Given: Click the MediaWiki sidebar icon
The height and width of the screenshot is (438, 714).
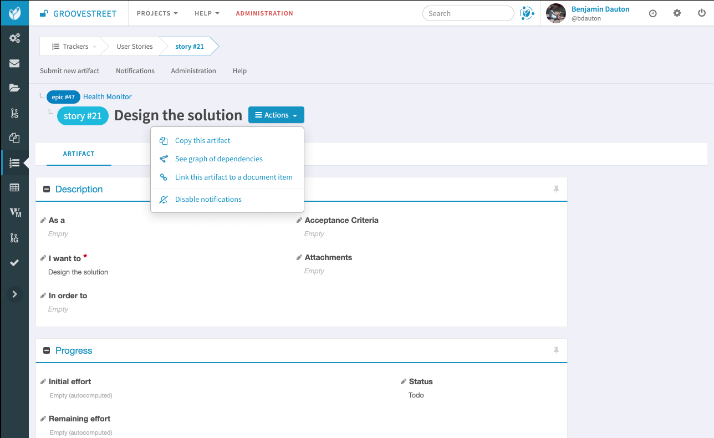Looking at the screenshot, I should (x=15, y=212).
